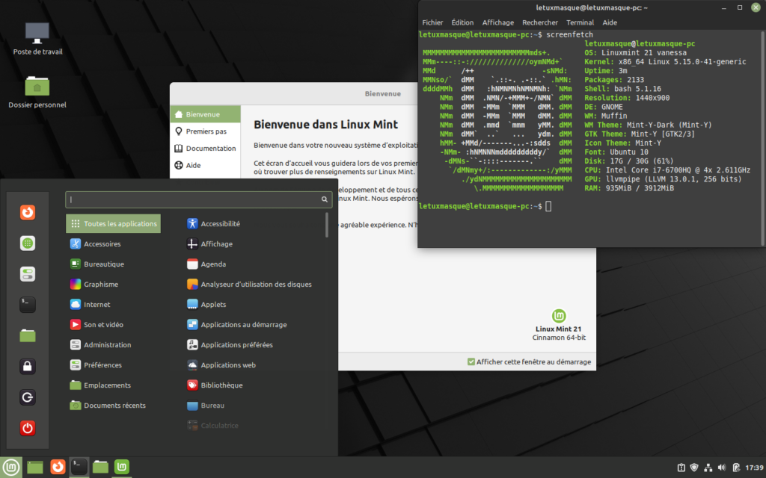This screenshot has width=766, height=478.
Task: Open Documents récents category
Action: coord(108,406)
